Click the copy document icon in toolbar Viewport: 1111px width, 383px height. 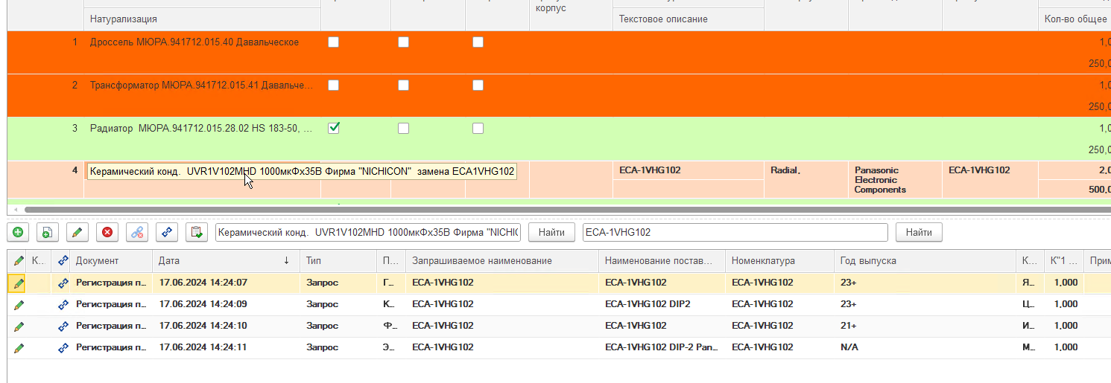46,233
